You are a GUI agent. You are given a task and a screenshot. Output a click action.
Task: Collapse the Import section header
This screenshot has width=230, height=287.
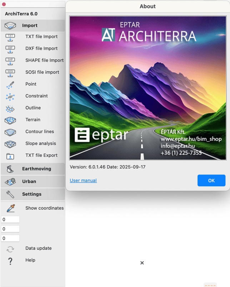click(x=32, y=26)
